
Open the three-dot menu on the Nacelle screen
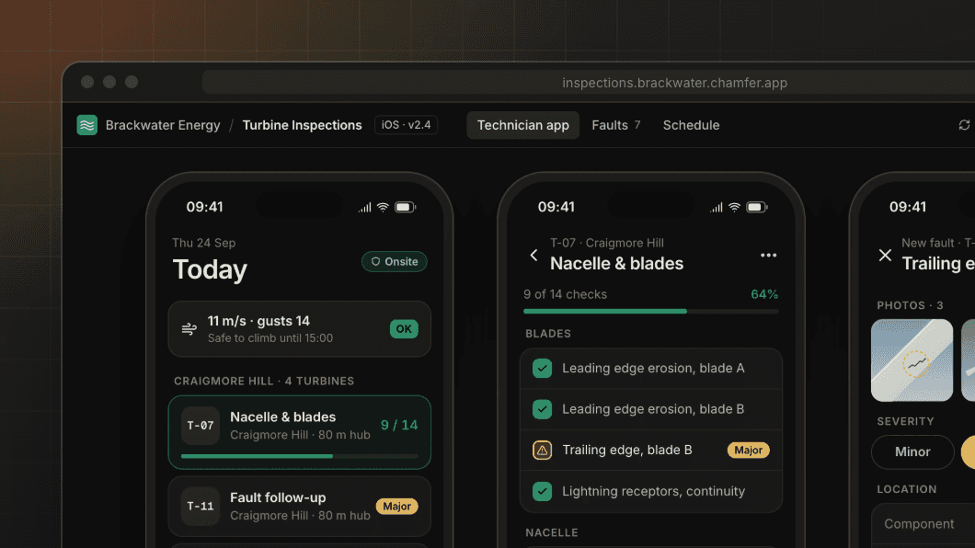[x=769, y=255]
